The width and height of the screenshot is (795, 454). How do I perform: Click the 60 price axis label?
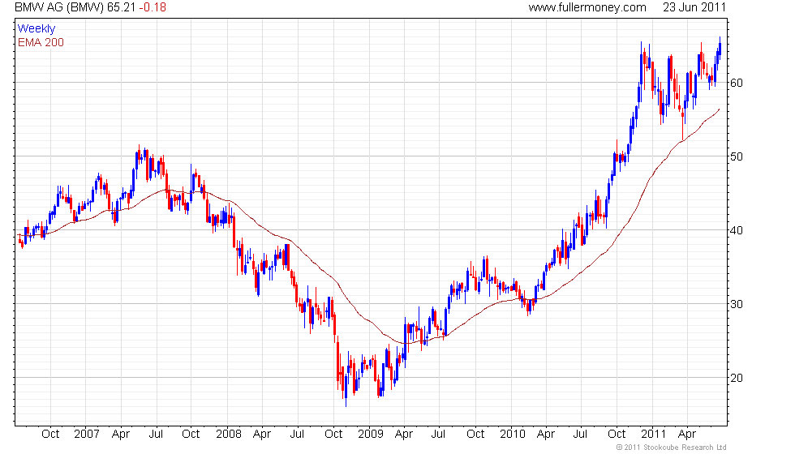tap(737, 83)
